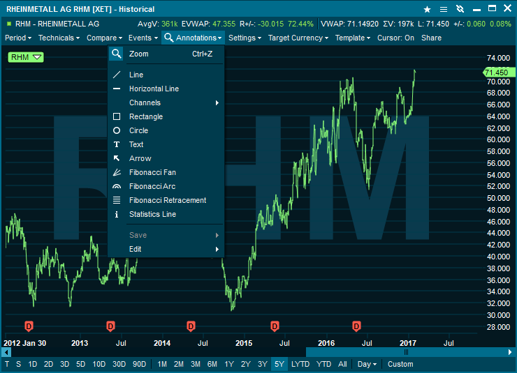Select the Circle annotation icon
Image resolution: width=517 pixels, height=373 pixels.
coord(117,130)
